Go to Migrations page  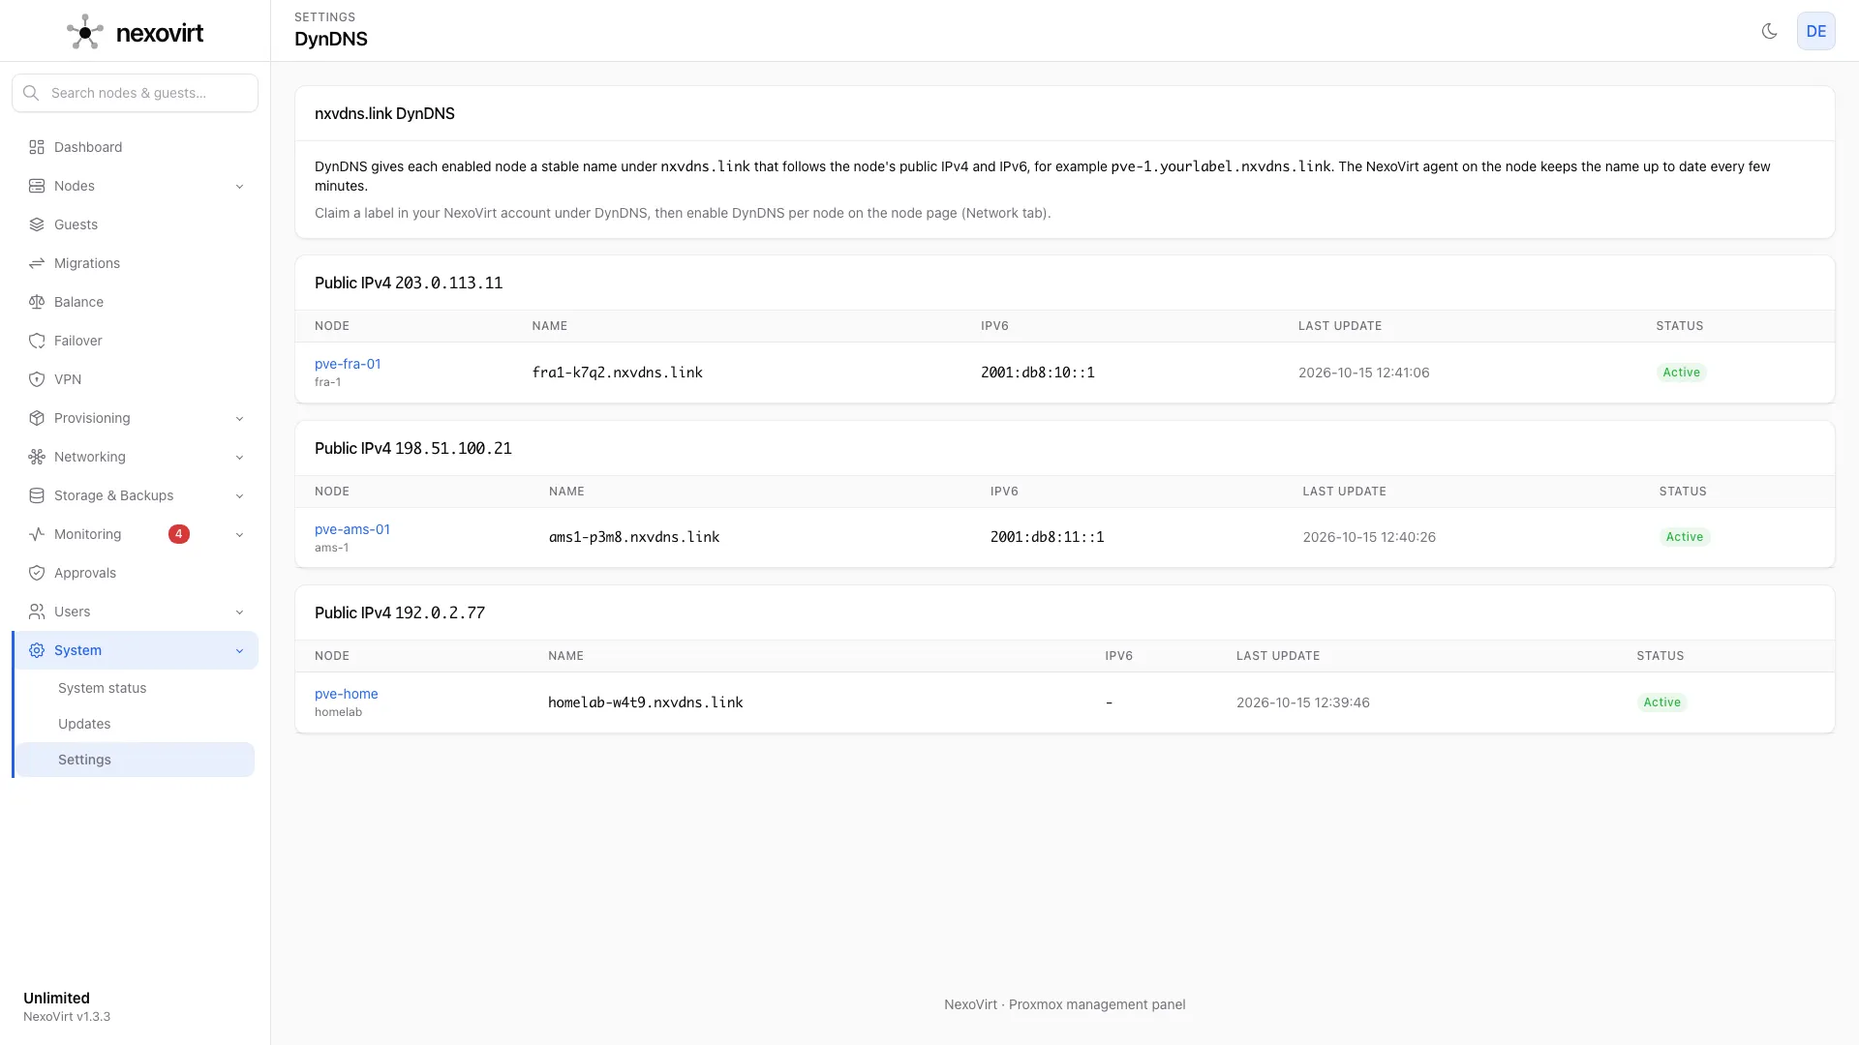(135, 263)
